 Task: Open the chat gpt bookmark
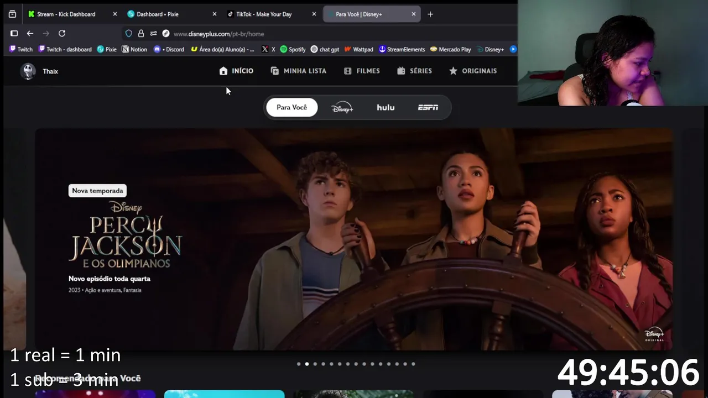[x=325, y=49]
